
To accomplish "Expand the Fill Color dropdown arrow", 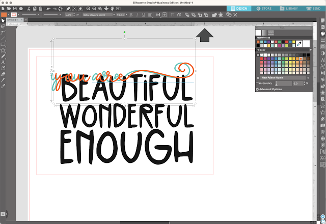I will tap(310, 49).
